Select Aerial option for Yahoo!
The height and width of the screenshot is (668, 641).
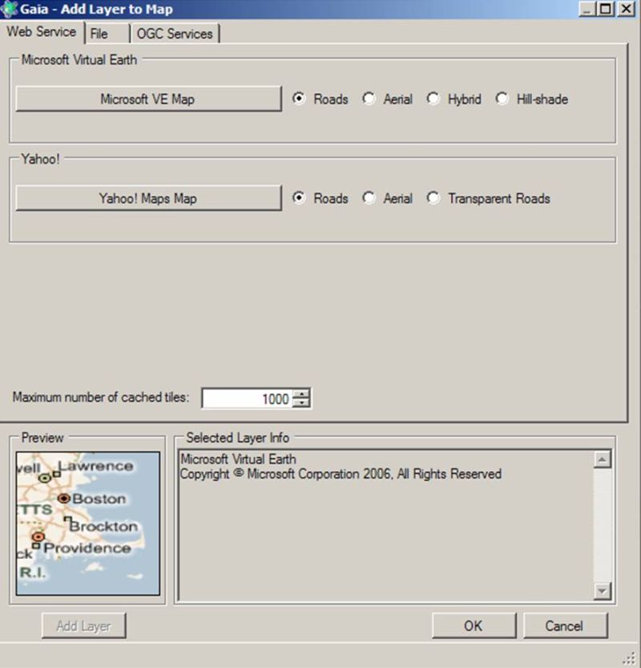(x=387, y=199)
